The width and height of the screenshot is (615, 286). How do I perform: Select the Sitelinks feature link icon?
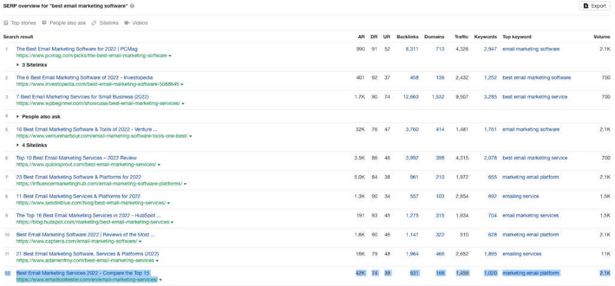(94, 23)
